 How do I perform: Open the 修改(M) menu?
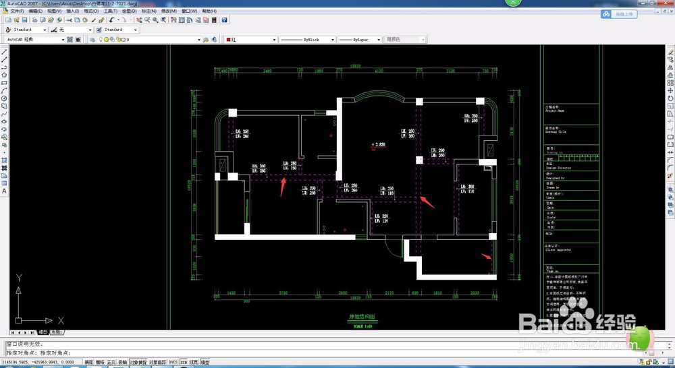(x=169, y=11)
